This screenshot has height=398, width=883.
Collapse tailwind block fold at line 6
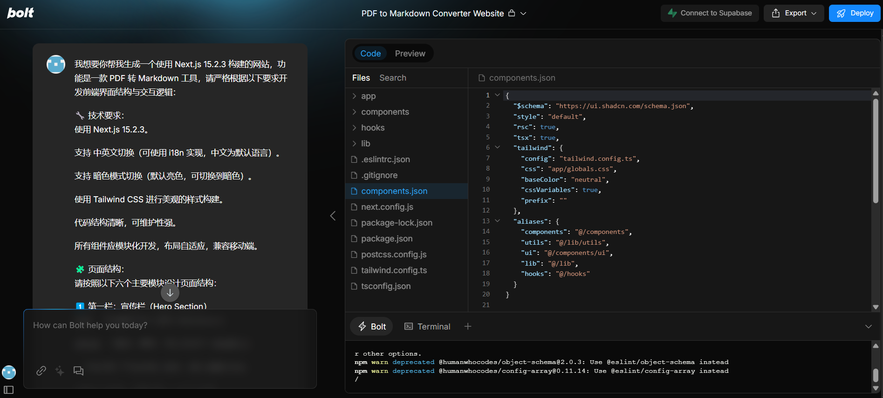(x=497, y=147)
